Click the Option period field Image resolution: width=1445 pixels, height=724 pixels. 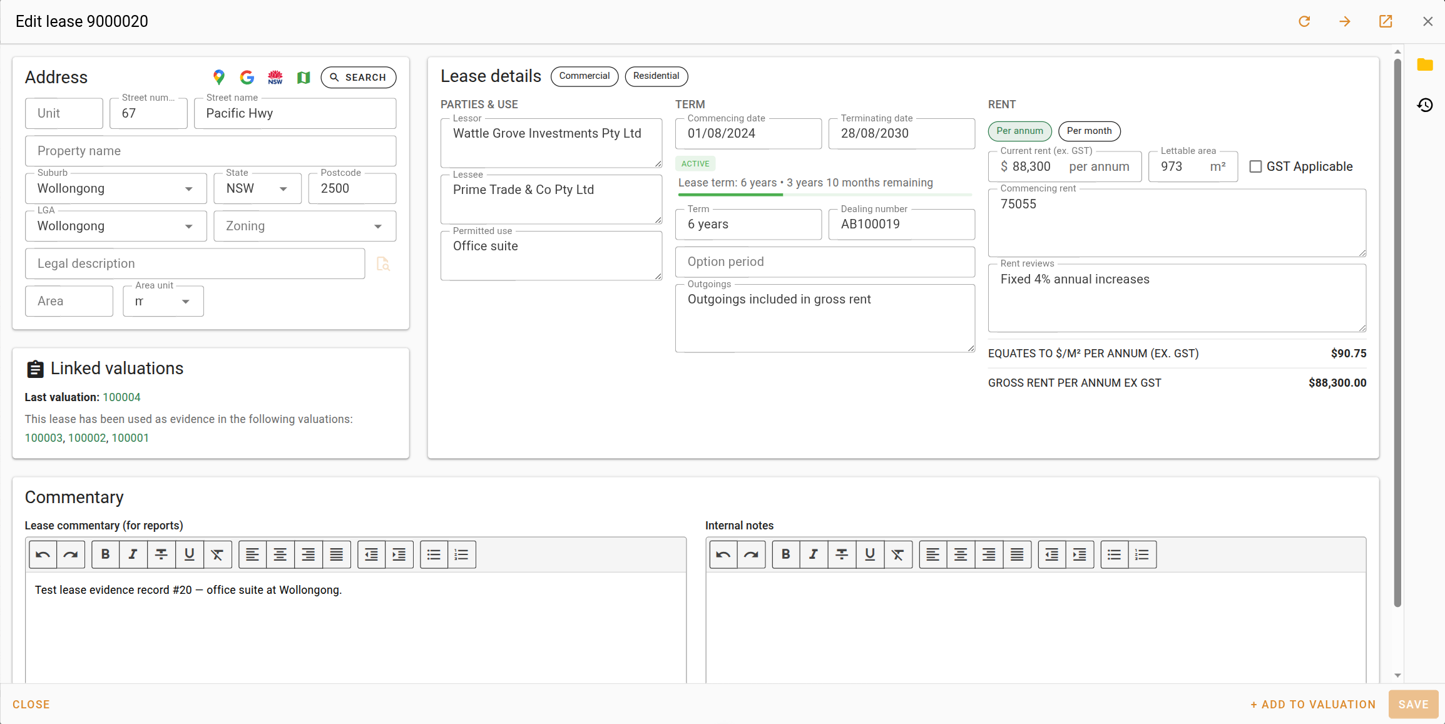tap(825, 262)
